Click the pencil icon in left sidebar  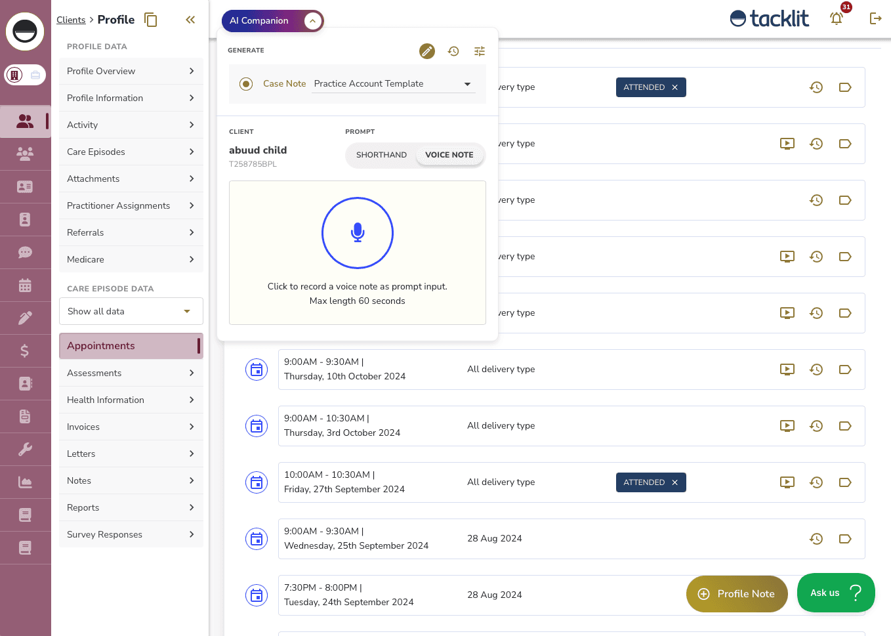coord(25,318)
